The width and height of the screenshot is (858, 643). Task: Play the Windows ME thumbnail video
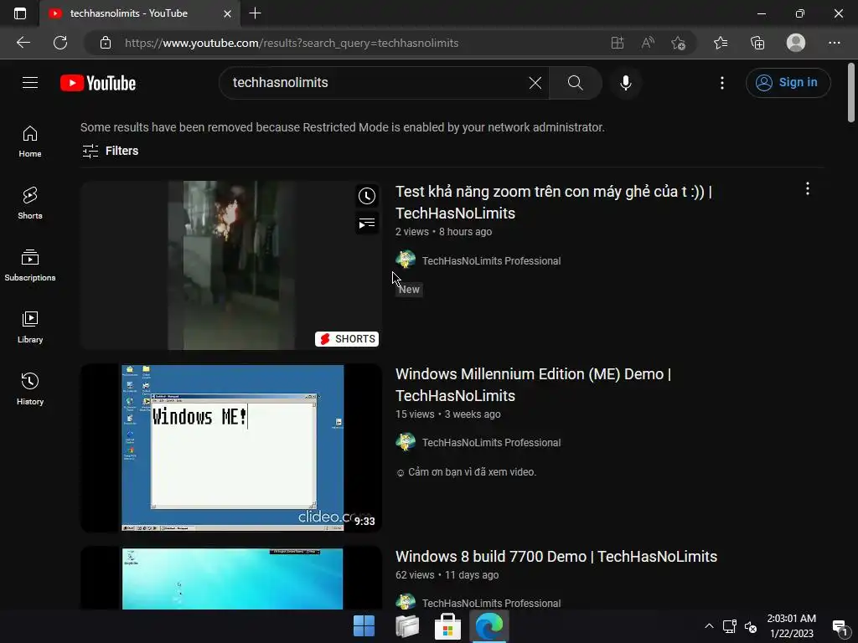coord(231,448)
